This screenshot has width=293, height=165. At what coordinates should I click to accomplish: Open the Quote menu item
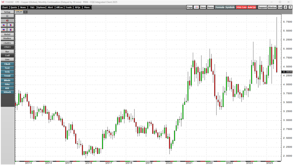click(x=14, y=7)
